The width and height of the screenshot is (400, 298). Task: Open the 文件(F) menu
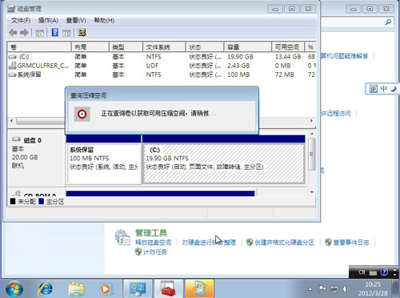[21, 20]
